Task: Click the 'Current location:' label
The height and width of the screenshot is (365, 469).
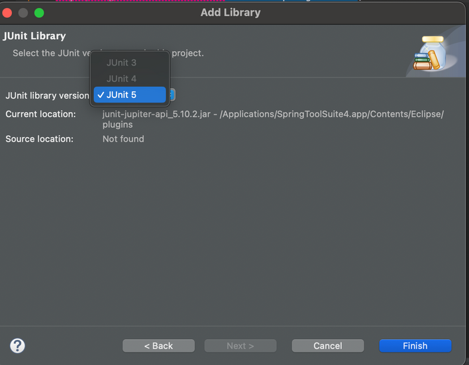Action: pyautogui.click(x=40, y=114)
